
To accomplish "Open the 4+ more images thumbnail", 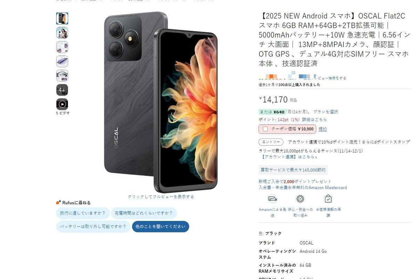I will point(62,90).
